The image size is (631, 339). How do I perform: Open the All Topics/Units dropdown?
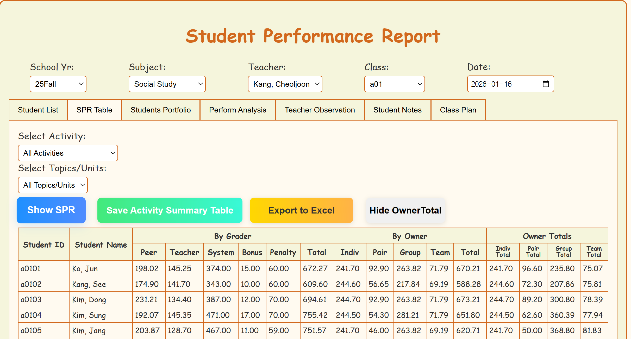pyautogui.click(x=53, y=185)
